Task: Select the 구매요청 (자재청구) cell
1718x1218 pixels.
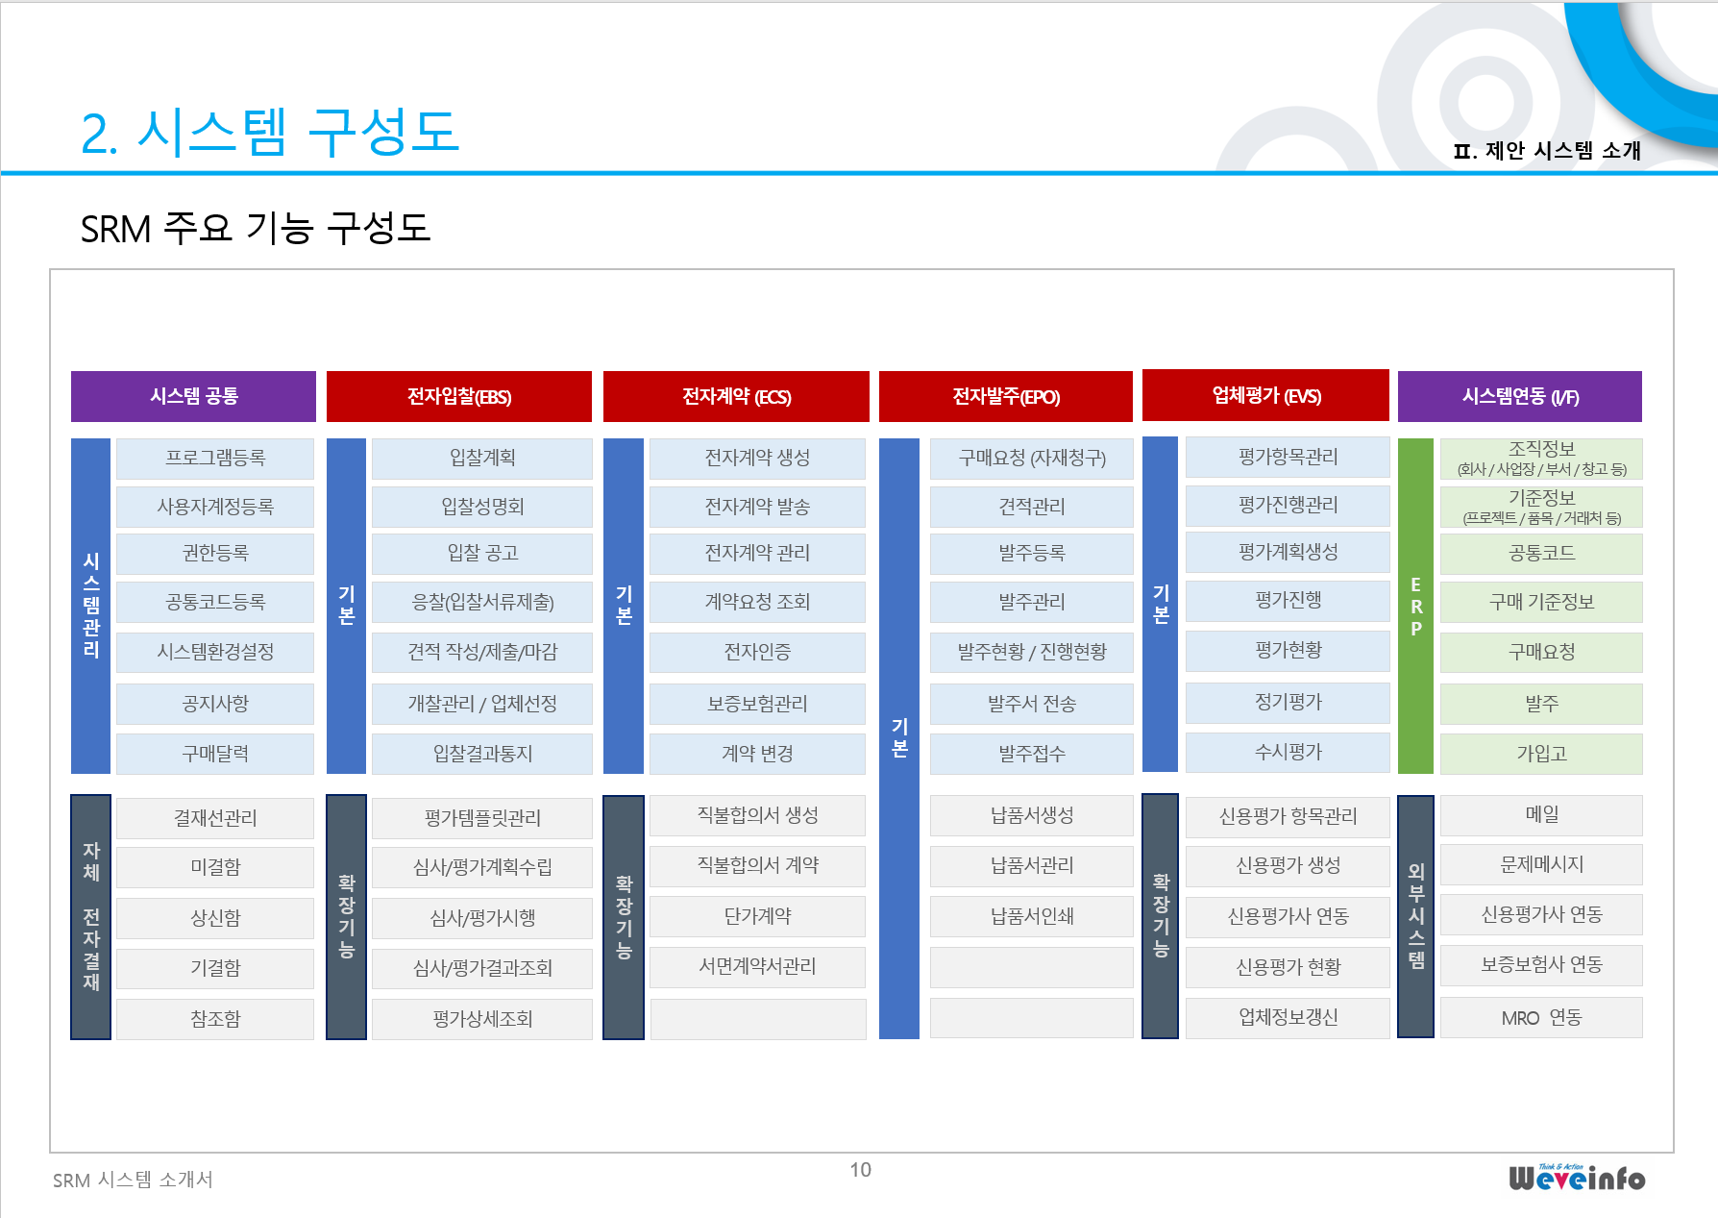Action: (x=1032, y=459)
